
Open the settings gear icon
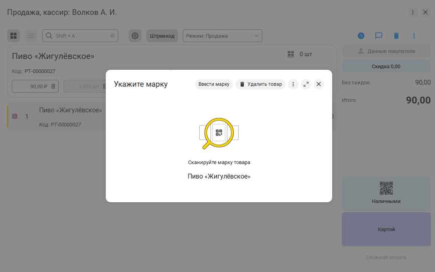(x=134, y=36)
